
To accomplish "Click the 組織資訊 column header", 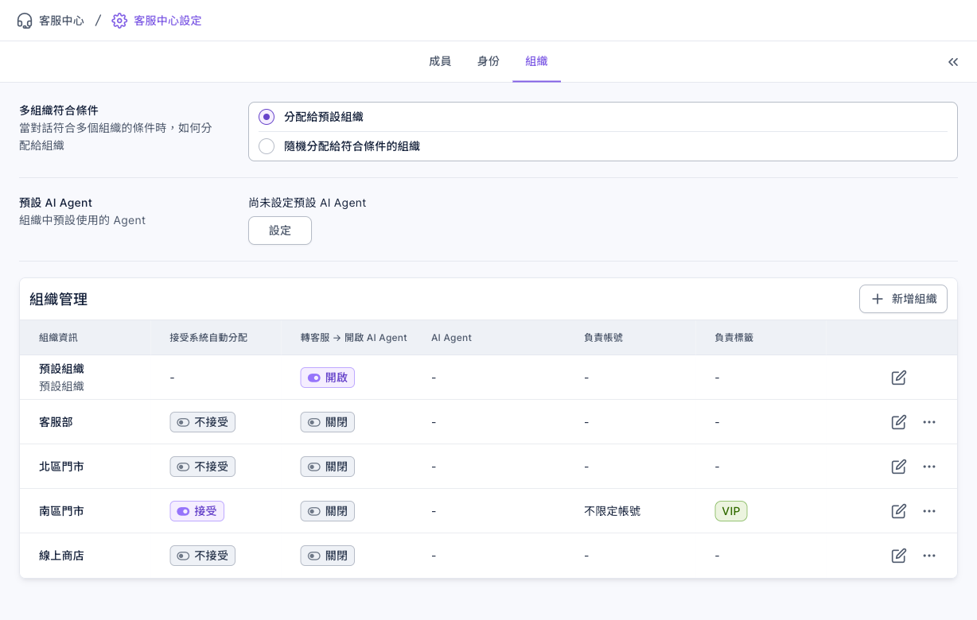I will point(59,338).
